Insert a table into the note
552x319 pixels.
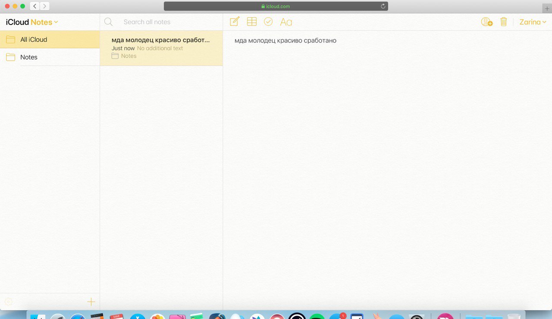click(251, 22)
